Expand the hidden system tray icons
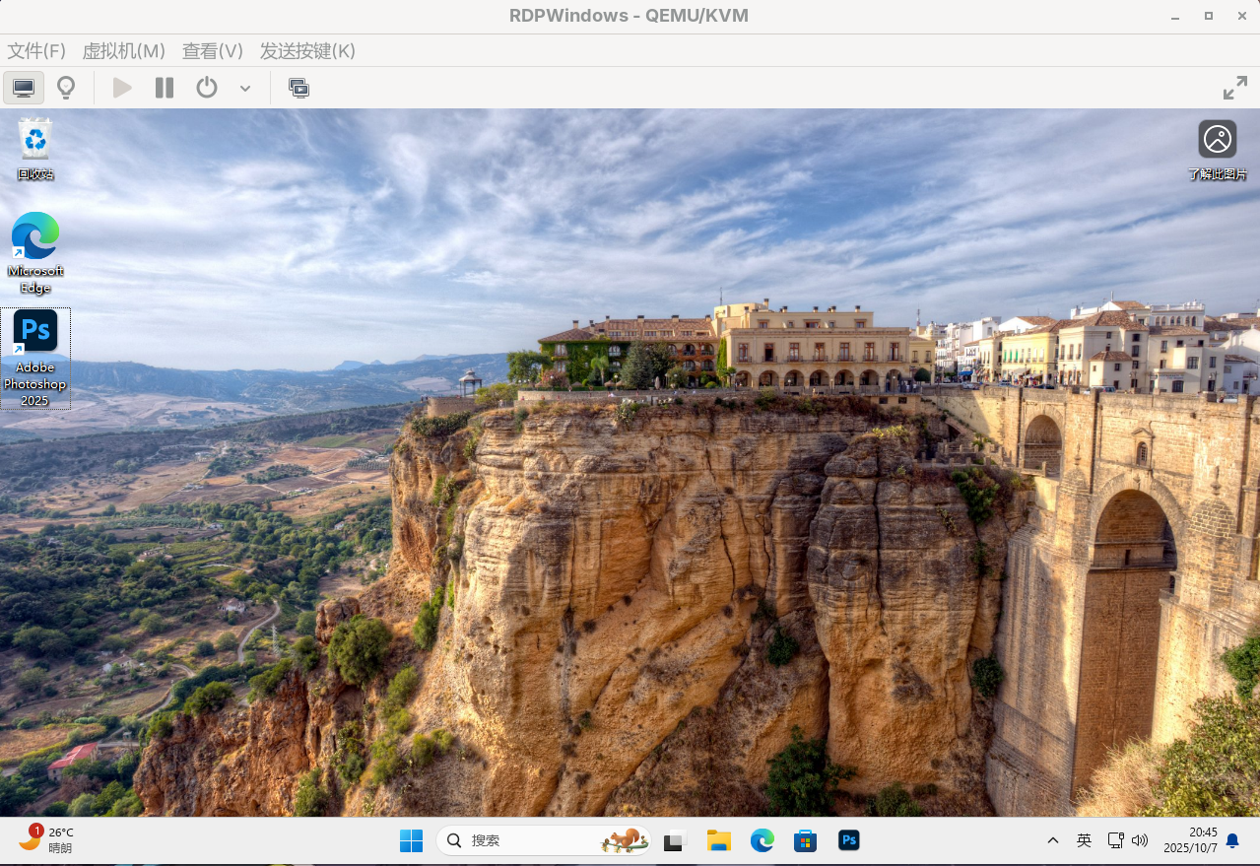 point(1052,840)
